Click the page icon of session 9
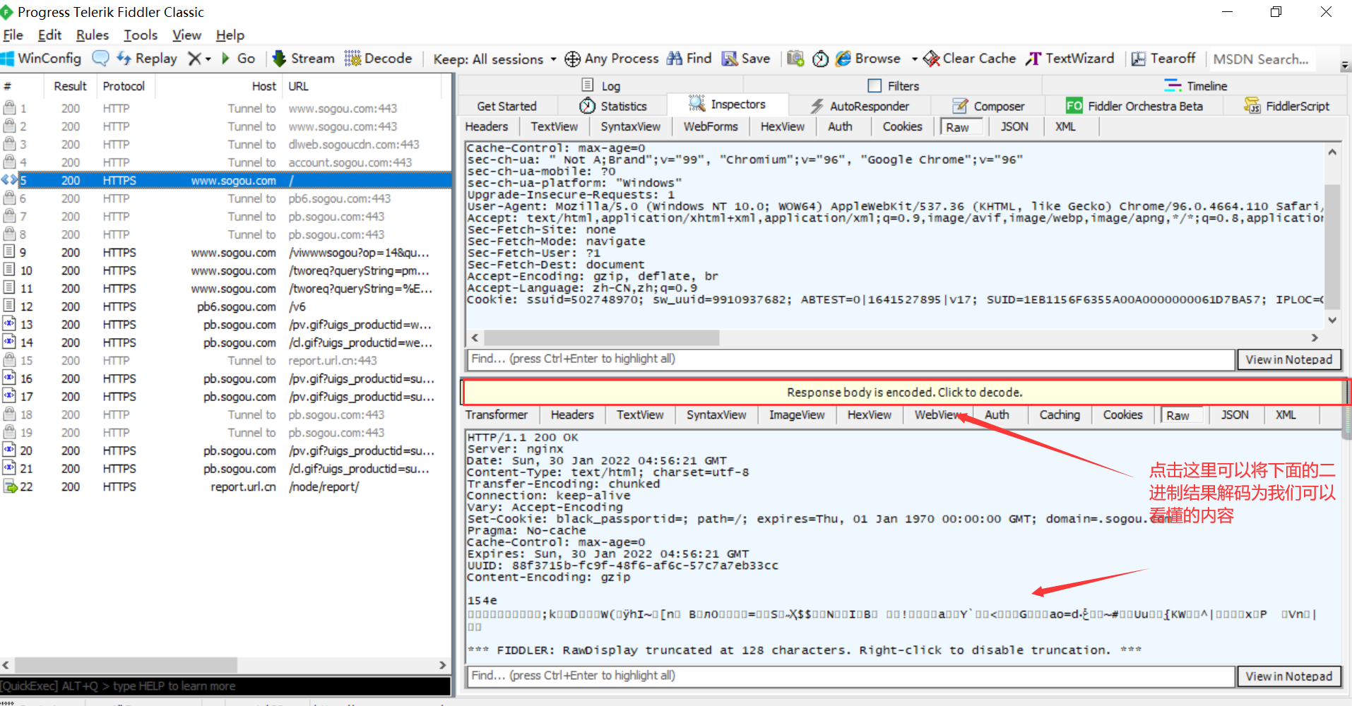The width and height of the screenshot is (1352, 706). point(9,252)
